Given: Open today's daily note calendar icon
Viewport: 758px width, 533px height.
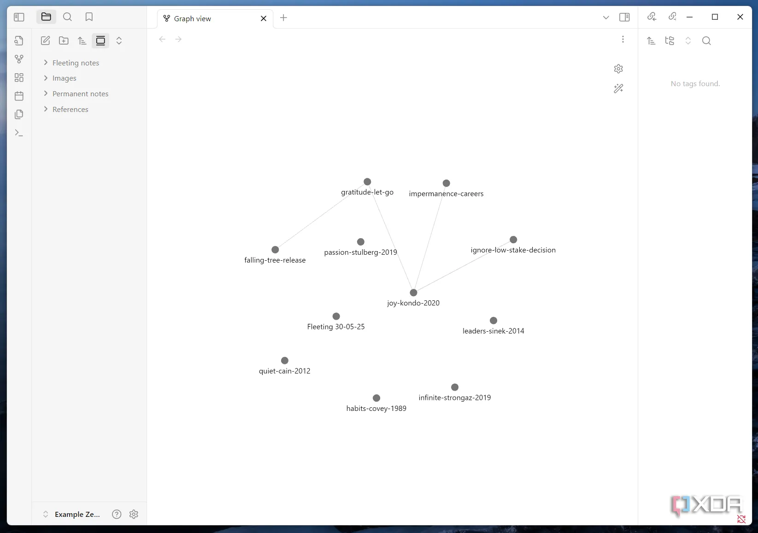Looking at the screenshot, I should point(19,96).
